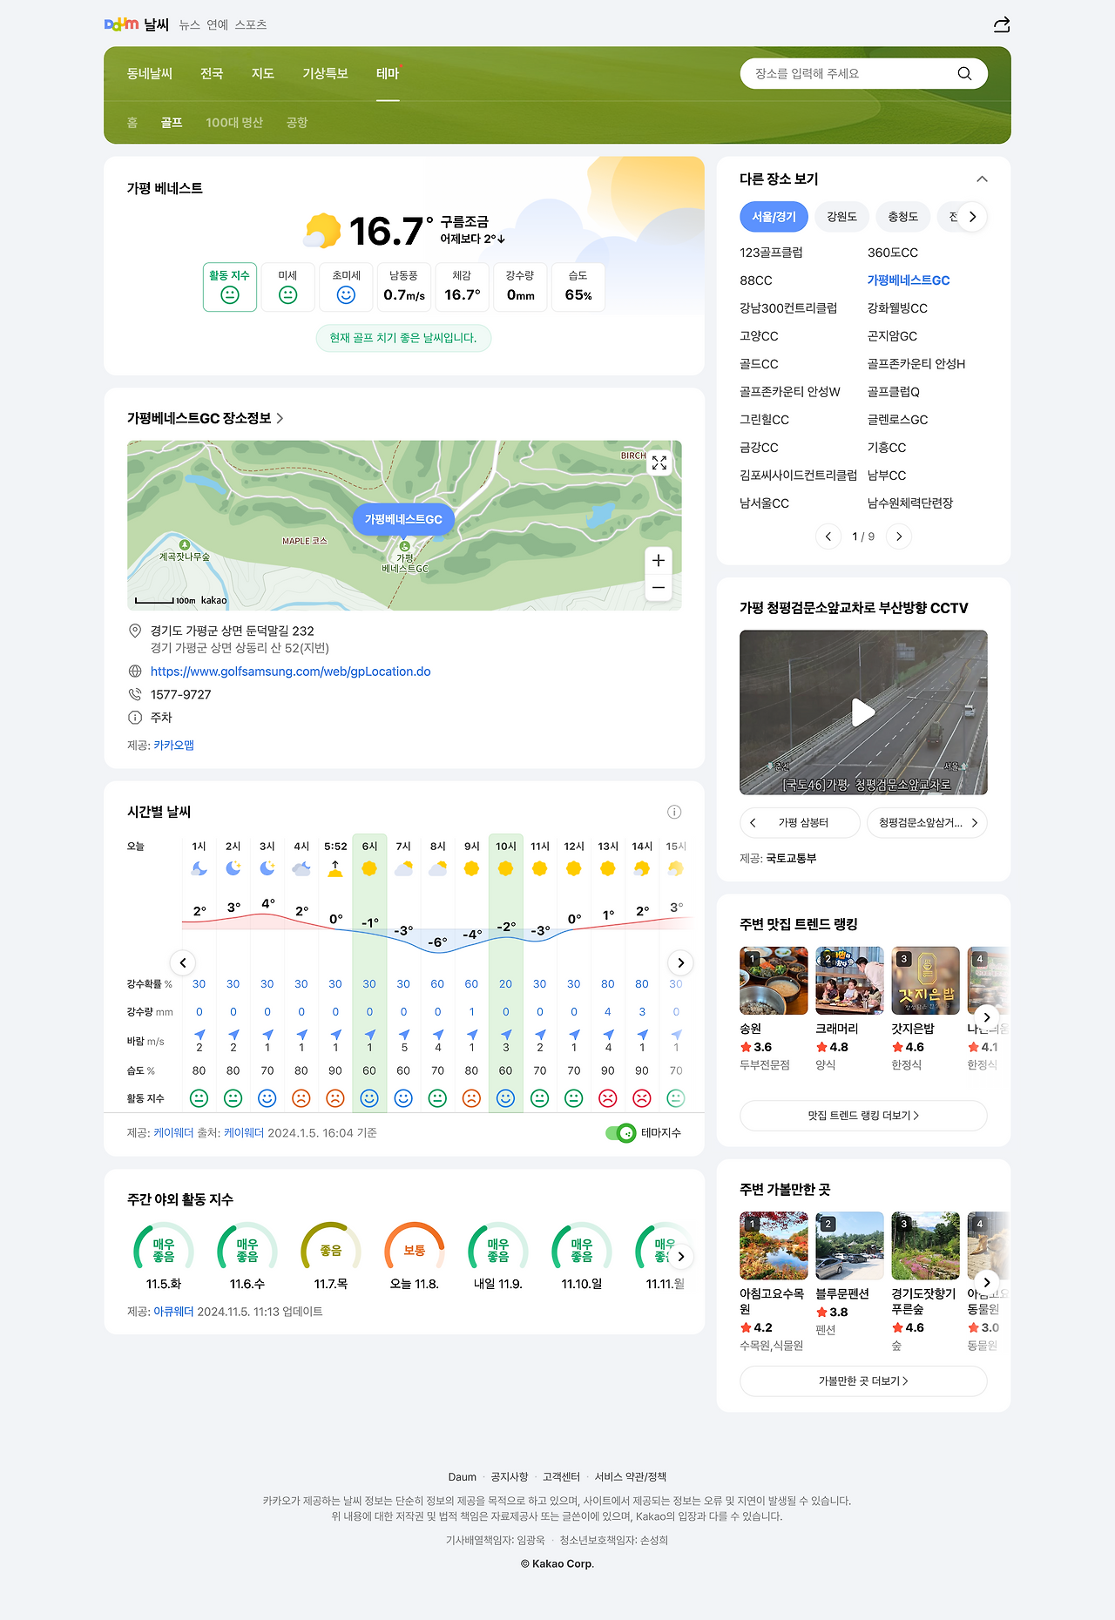Click the Daum logo
The height and width of the screenshot is (1620, 1115).
pos(121,24)
